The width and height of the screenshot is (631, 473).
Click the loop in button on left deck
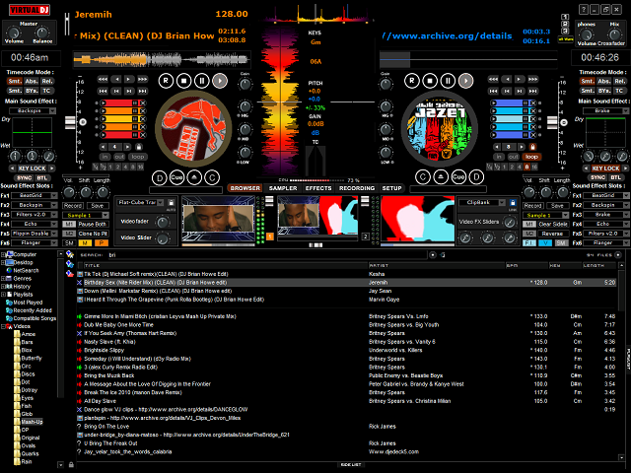(x=105, y=157)
